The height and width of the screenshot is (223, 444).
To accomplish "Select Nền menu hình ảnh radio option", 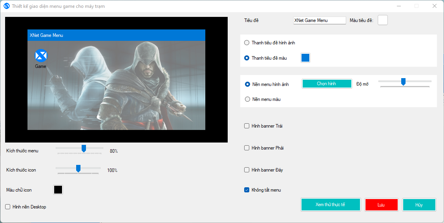I will [x=247, y=84].
